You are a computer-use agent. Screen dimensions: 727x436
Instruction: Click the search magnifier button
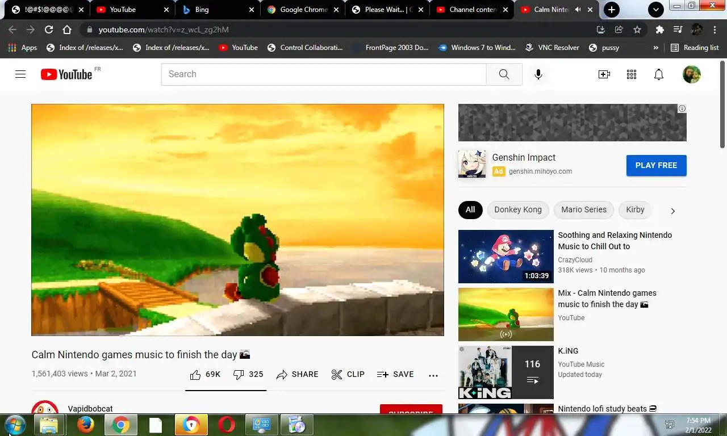click(x=504, y=74)
